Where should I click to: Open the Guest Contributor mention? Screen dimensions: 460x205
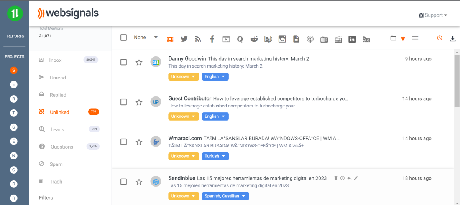tap(281, 99)
